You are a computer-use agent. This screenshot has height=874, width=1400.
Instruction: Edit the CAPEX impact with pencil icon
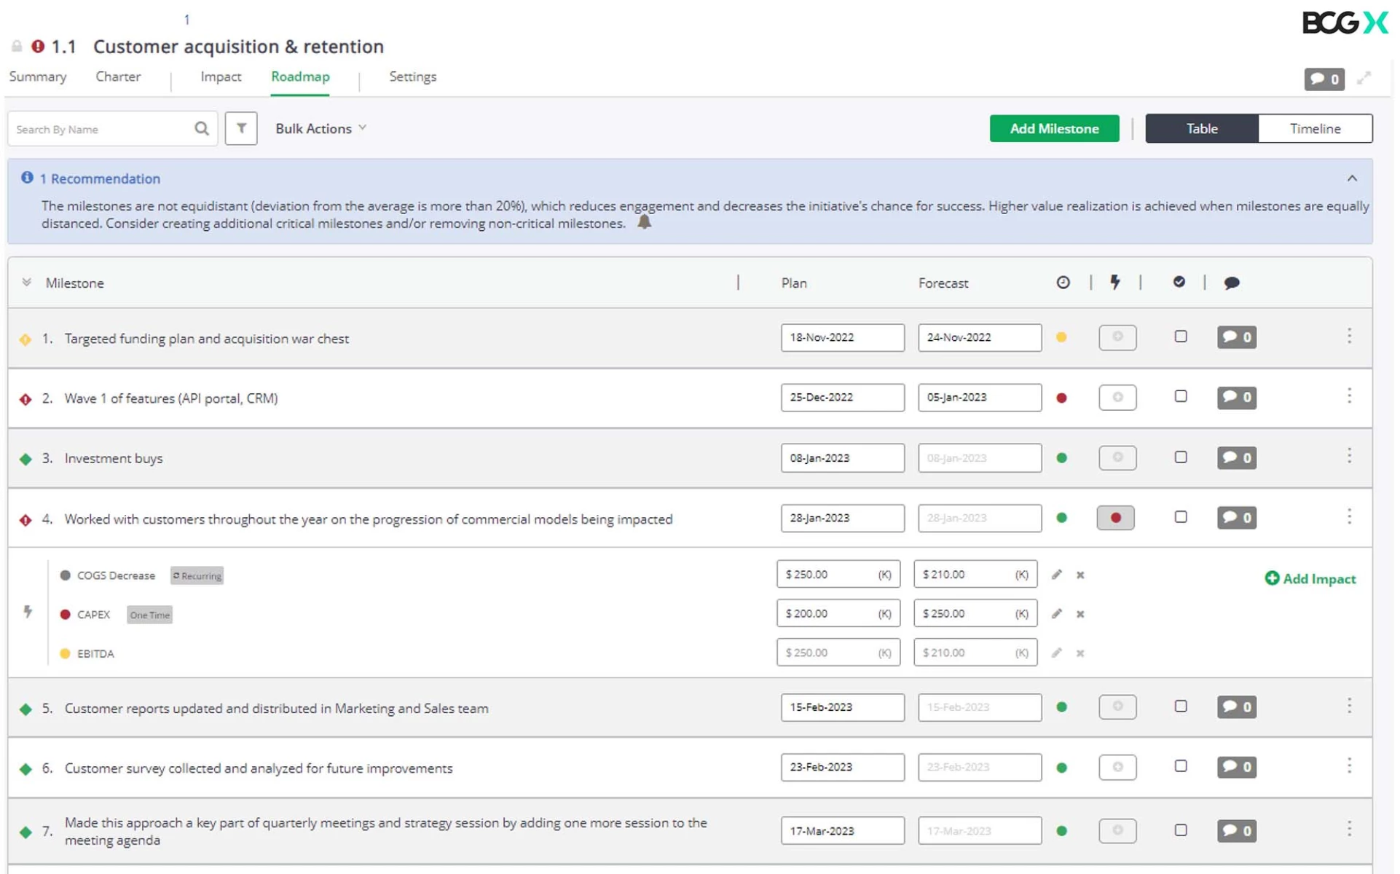point(1056,614)
